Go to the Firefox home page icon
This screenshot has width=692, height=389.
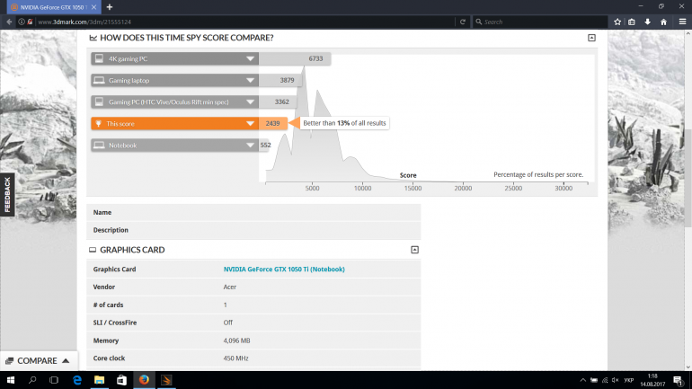(663, 22)
